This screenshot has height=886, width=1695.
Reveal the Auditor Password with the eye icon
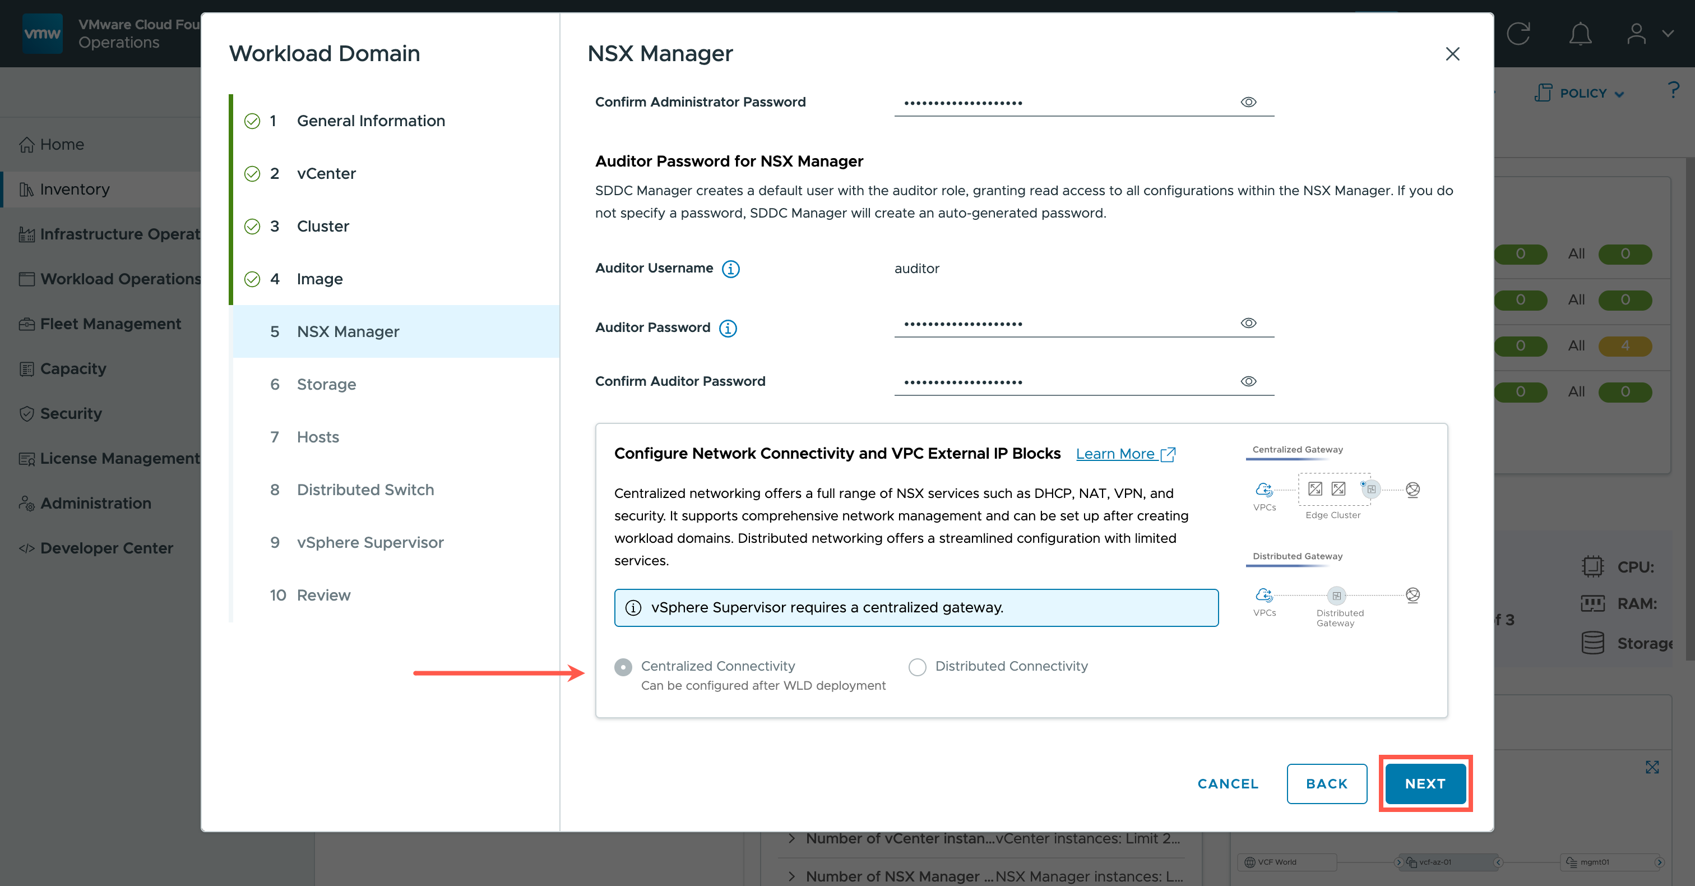point(1248,323)
